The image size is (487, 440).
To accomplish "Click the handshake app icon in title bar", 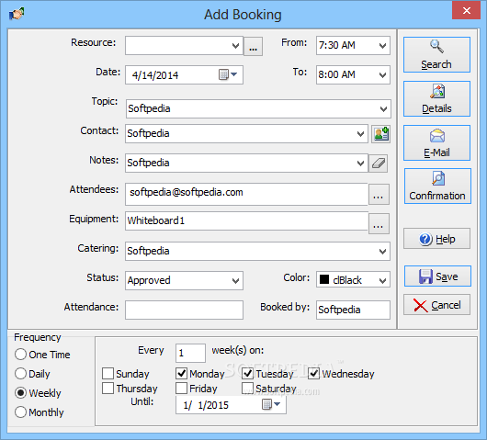I will click(x=17, y=14).
